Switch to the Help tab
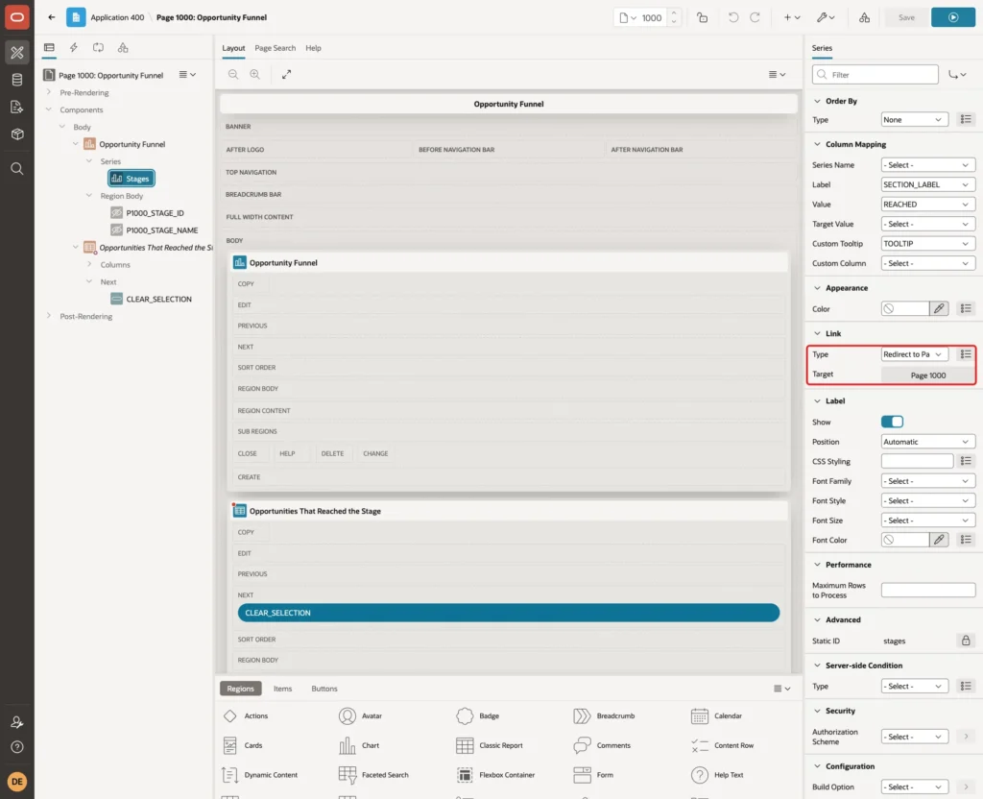The width and height of the screenshot is (983, 799). pos(313,48)
